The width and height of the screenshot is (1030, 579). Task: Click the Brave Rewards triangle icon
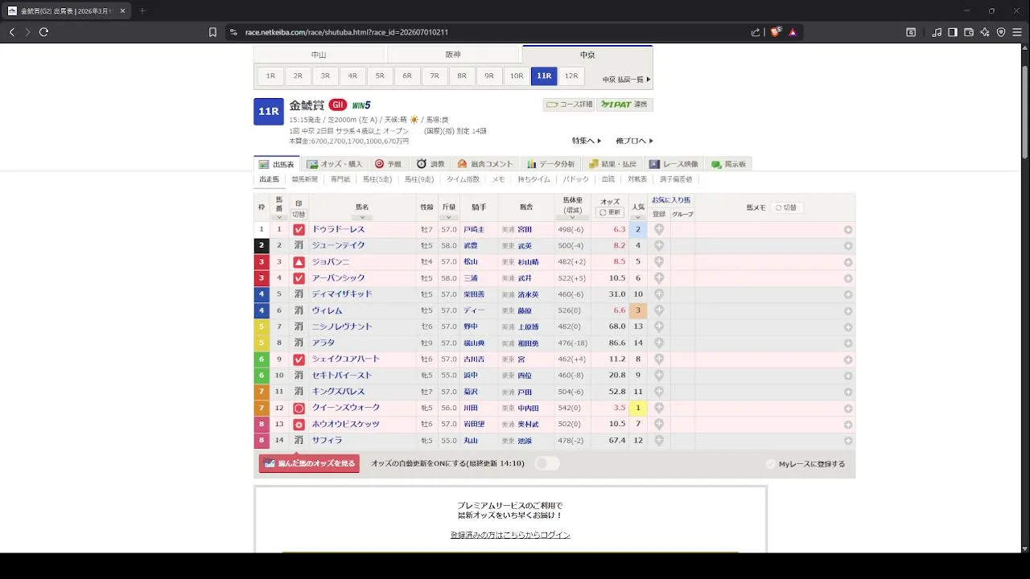tap(793, 32)
